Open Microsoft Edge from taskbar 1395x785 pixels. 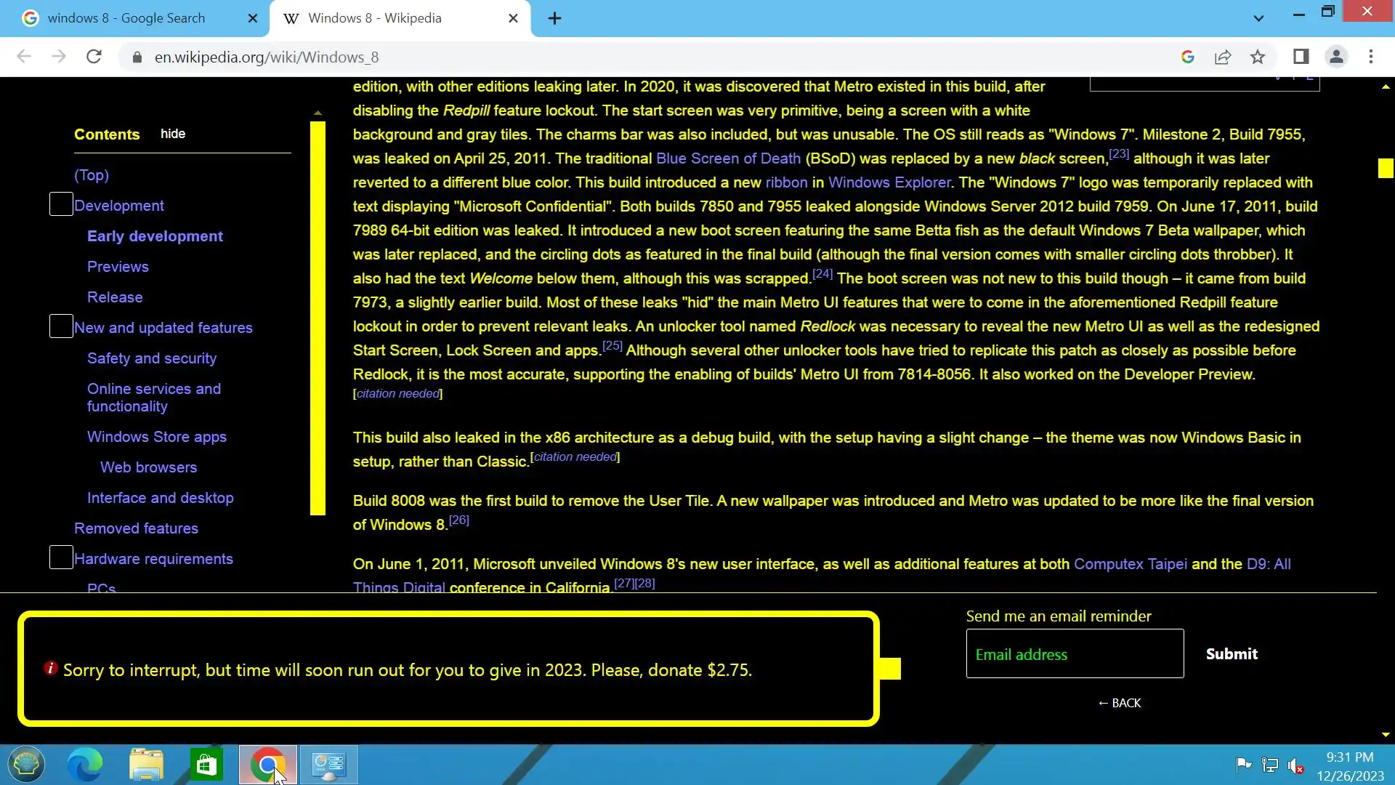click(85, 765)
